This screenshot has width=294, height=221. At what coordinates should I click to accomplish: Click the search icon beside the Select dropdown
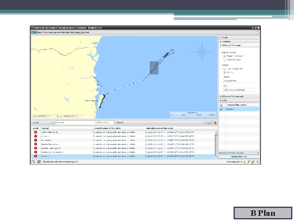click(x=209, y=122)
